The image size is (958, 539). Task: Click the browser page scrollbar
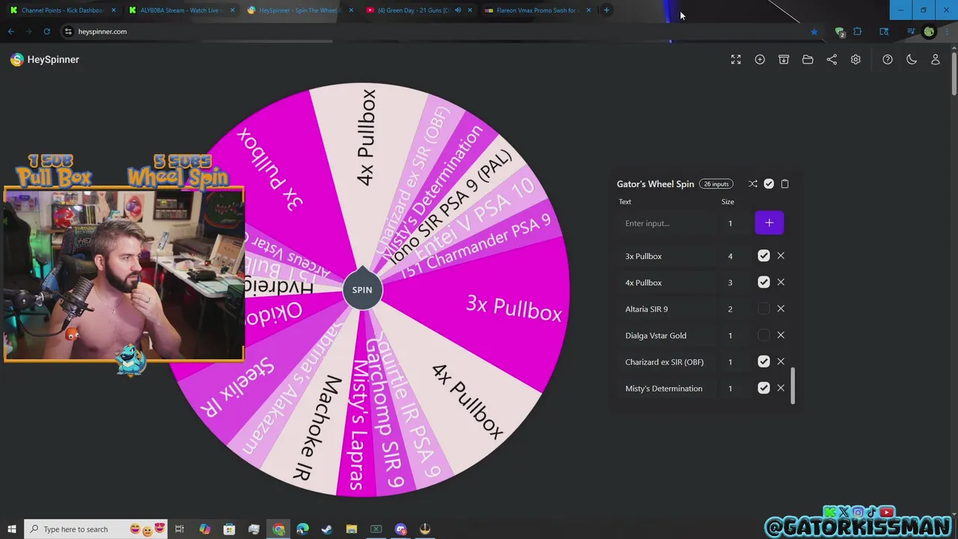[954, 75]
